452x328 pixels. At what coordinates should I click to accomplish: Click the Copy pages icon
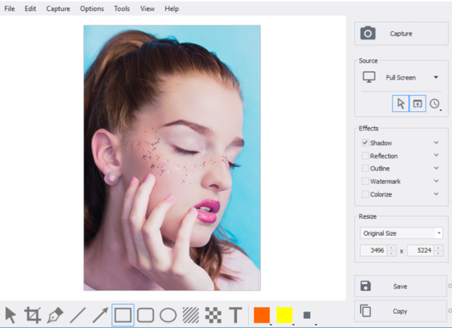click(x=366, y=311)
